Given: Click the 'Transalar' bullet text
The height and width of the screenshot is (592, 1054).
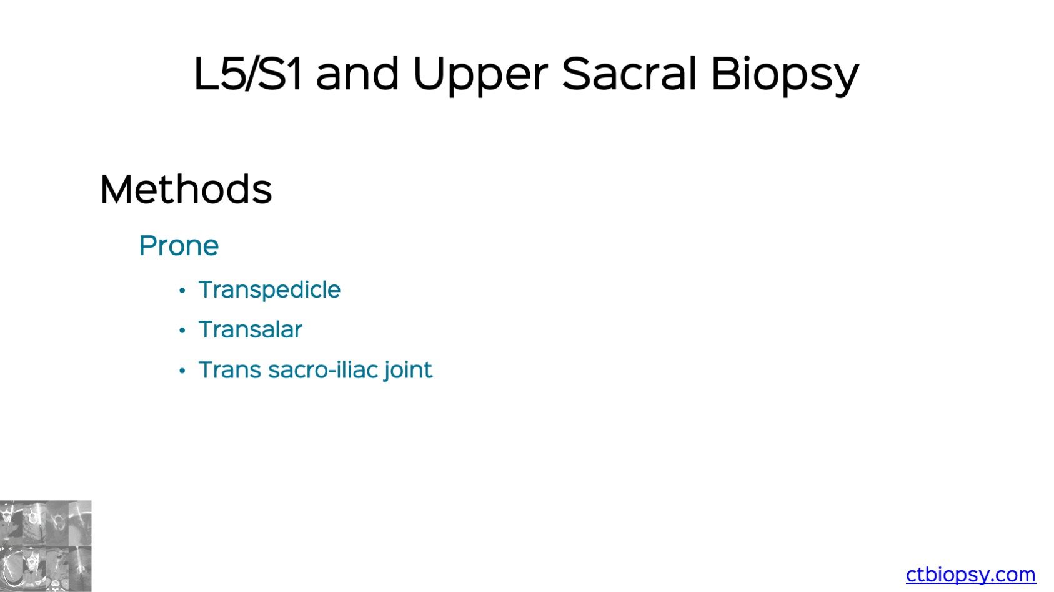Looking at the screenshot, I should (x=250, y=329).
